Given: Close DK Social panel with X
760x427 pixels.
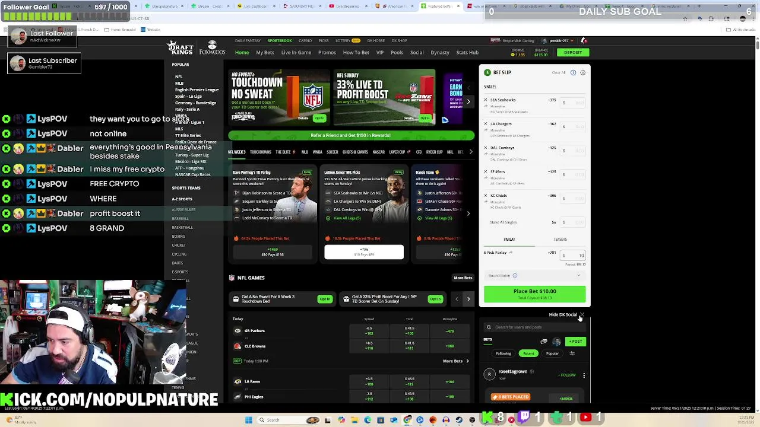Looking at the screenshot, I should [582, 314].
